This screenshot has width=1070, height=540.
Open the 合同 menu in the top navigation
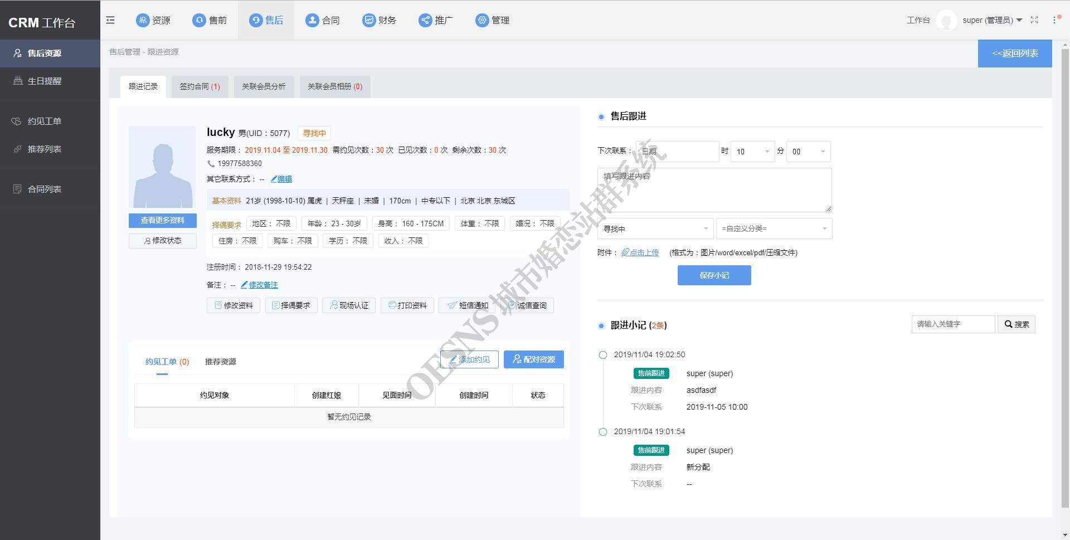[x=323, y=20]
